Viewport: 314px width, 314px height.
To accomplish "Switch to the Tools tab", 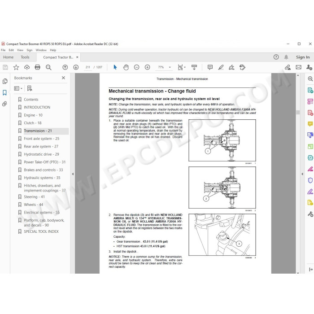I will 25,57.
